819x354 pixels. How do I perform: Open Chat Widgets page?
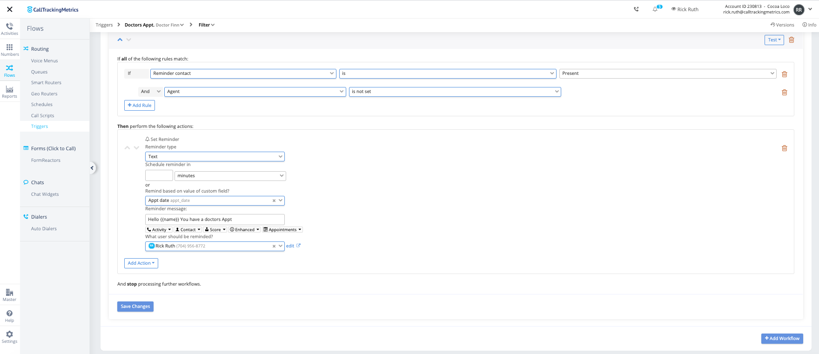tap(45, 194)
